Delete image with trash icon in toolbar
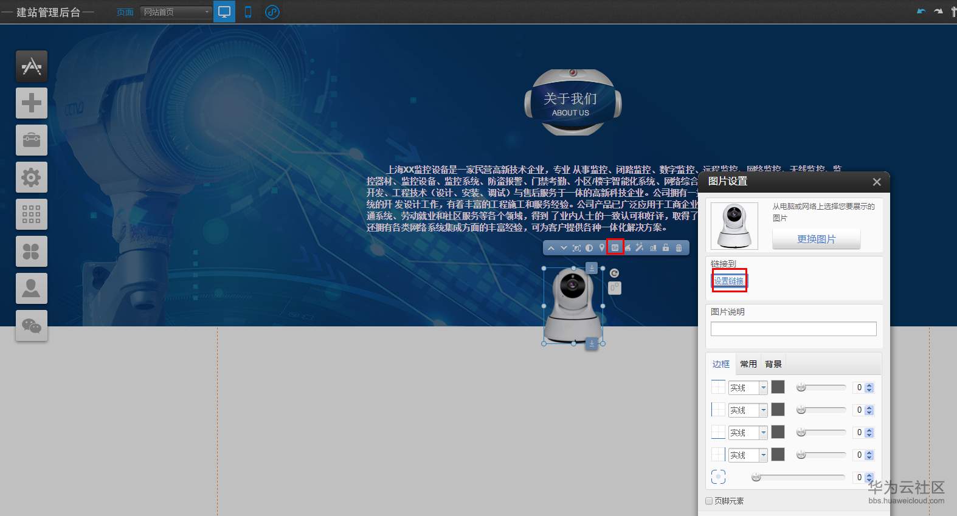The image size is (957, 516). [x=679, y=248]
